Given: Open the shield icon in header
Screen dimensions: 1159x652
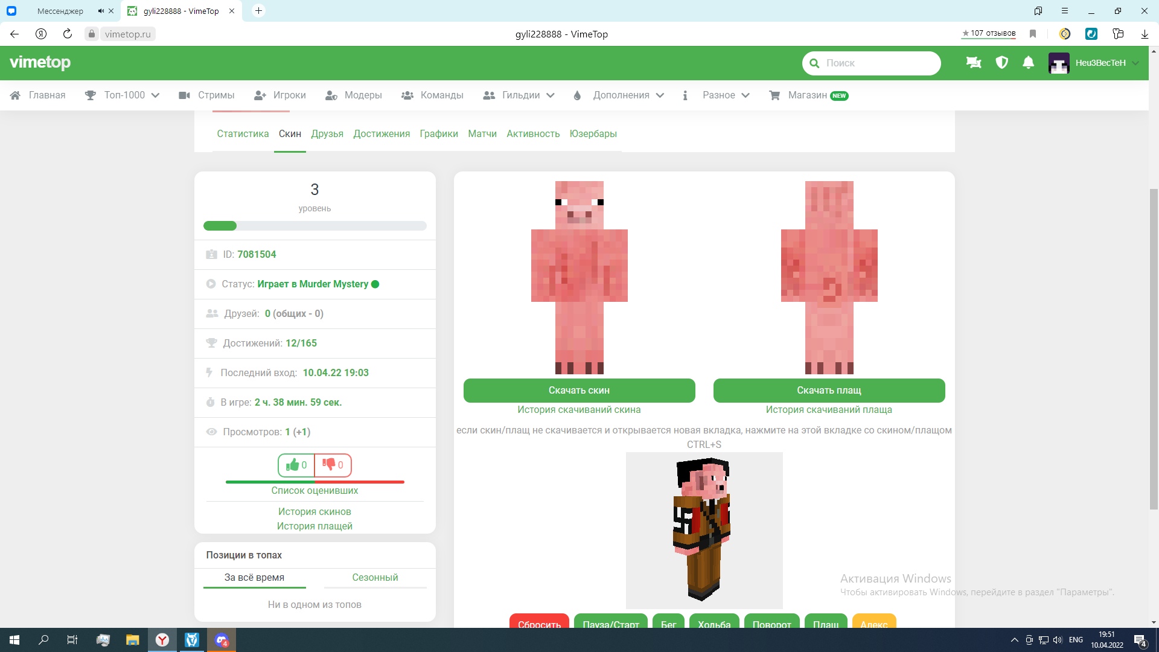Looking at the screenshot, I should point(1001,63).
